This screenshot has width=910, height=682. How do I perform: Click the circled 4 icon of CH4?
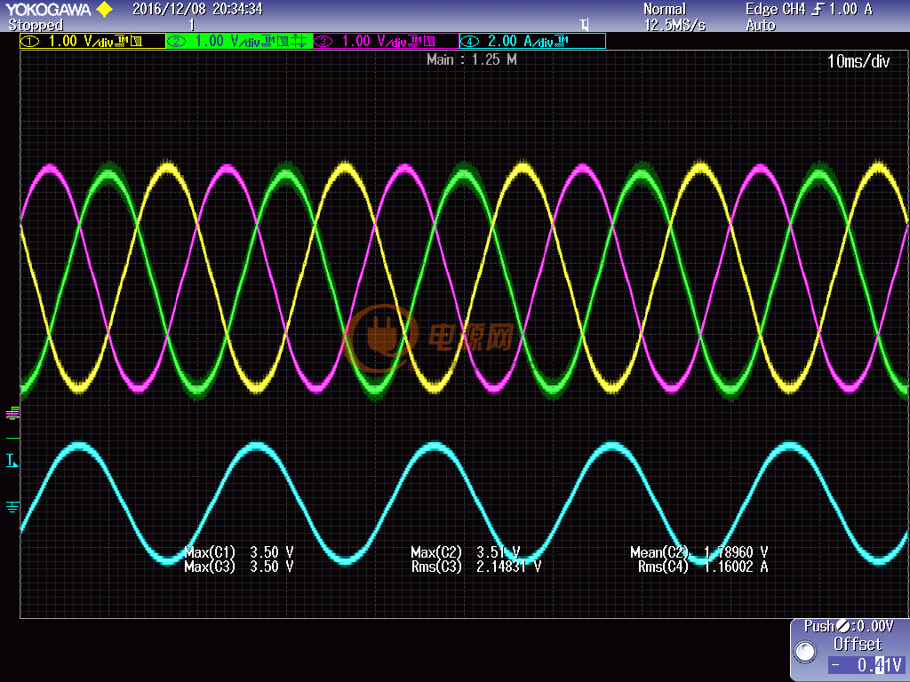469,41
